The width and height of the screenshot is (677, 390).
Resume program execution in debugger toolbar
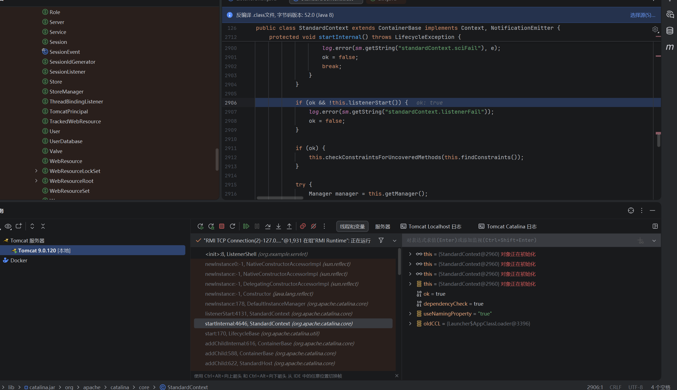pos(246,226)
